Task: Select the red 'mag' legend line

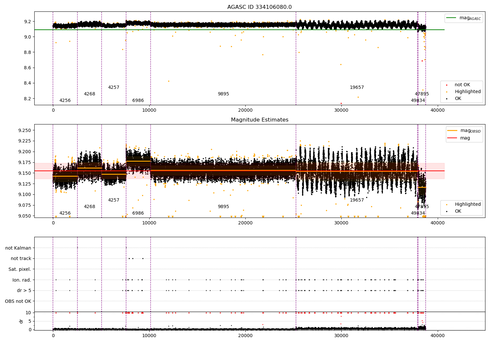Action: click(x=452, y=138)
